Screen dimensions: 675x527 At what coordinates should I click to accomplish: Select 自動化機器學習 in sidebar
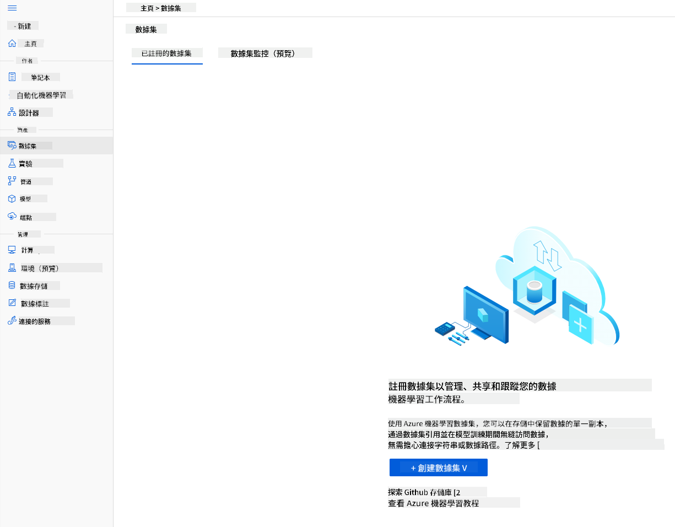(x=41, y=95)
